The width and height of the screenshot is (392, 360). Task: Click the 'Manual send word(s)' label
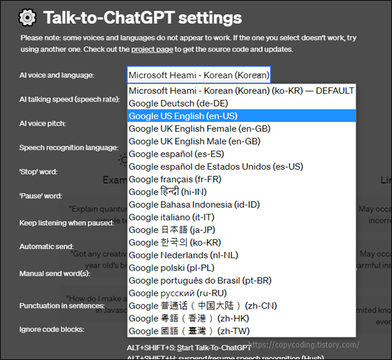(x=55, y=273)
